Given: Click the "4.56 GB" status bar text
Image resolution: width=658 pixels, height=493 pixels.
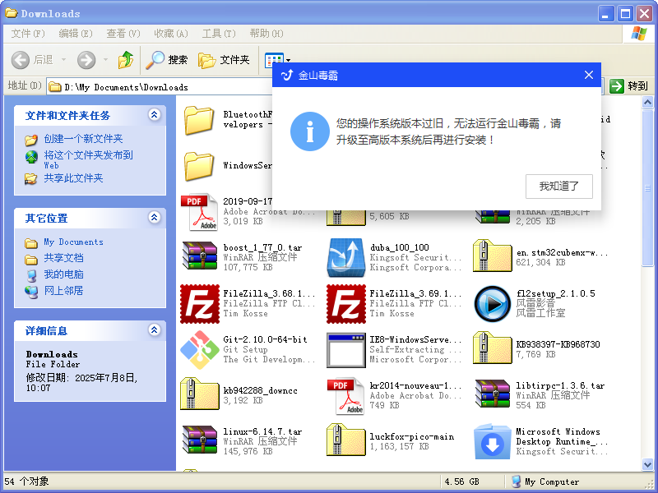Looking at the screenshot, I should [461, 481].
